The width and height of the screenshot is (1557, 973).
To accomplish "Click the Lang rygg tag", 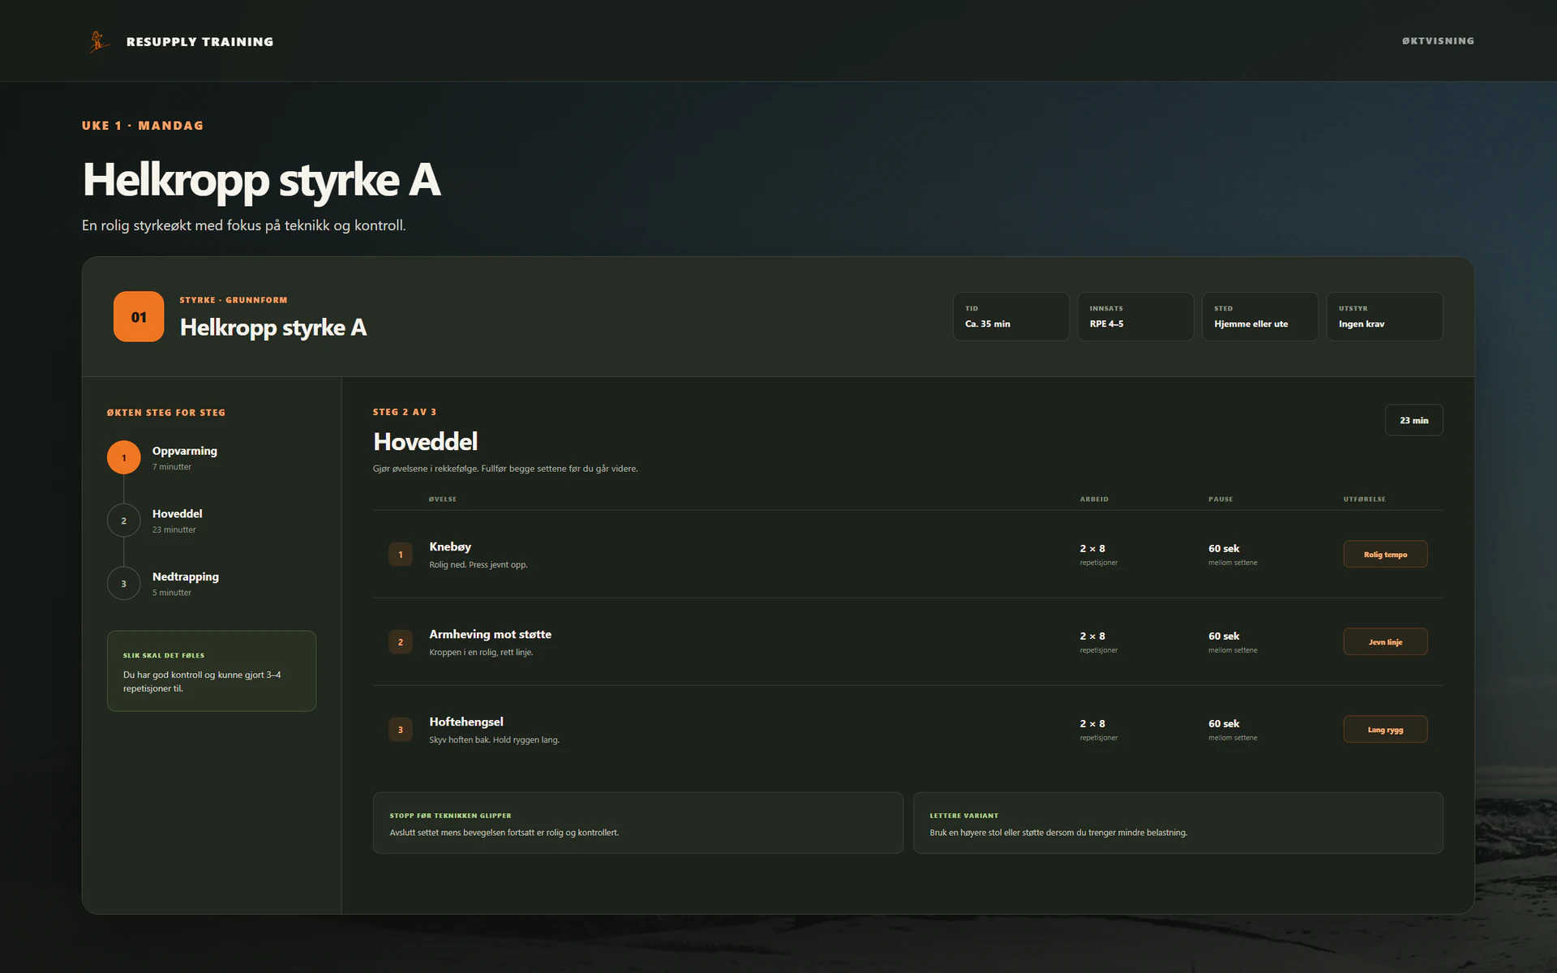I will (1385, 730).
